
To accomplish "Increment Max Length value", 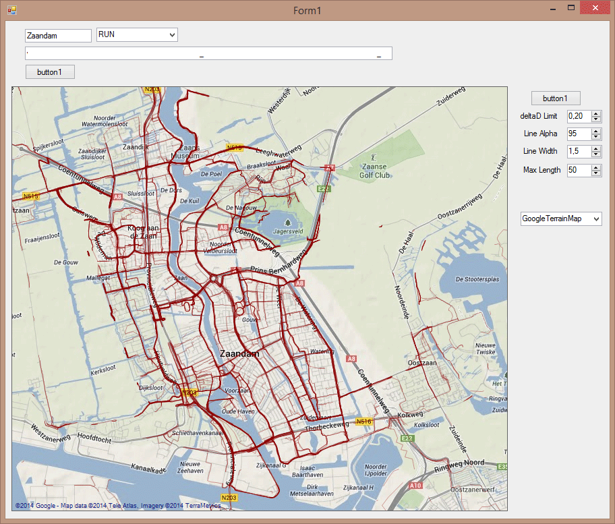I will pyautogui.click(x=595, y=167).
